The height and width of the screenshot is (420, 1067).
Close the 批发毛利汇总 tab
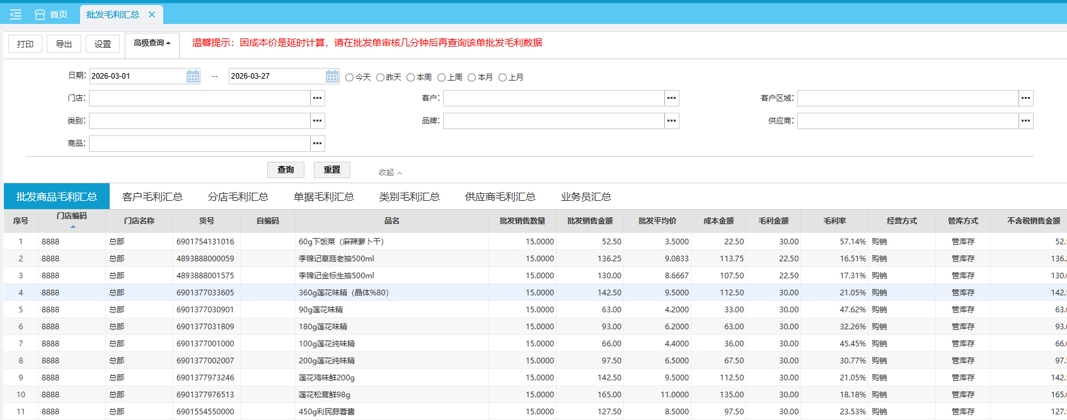152,14
